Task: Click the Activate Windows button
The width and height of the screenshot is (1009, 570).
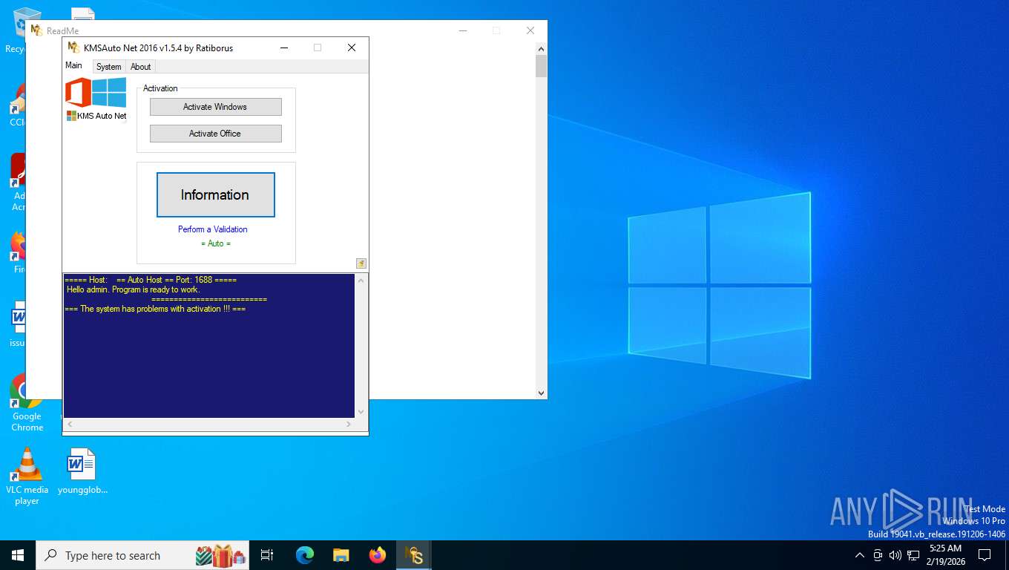Action: coord(215,107)
